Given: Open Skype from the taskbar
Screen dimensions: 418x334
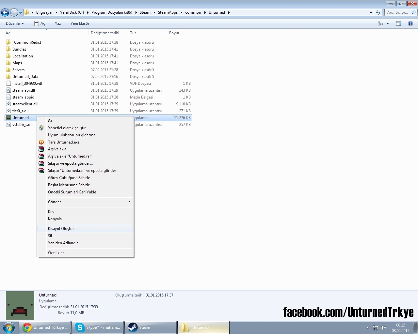Looking at the screenshot, I should (x=98, y=327).
